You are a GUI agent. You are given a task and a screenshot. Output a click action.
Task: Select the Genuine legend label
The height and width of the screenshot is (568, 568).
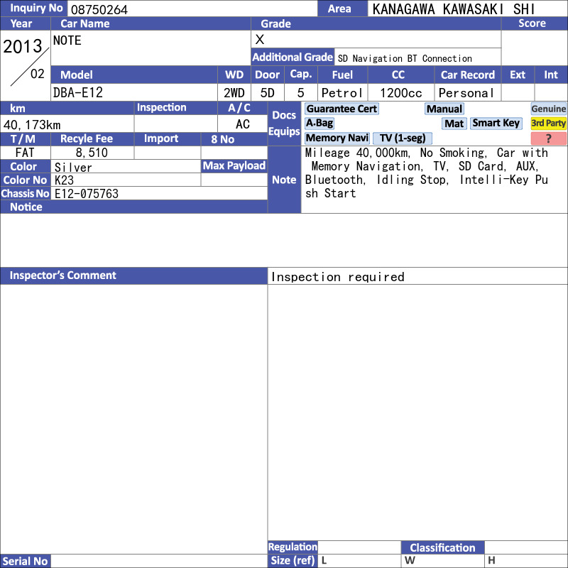pos(548,109)
